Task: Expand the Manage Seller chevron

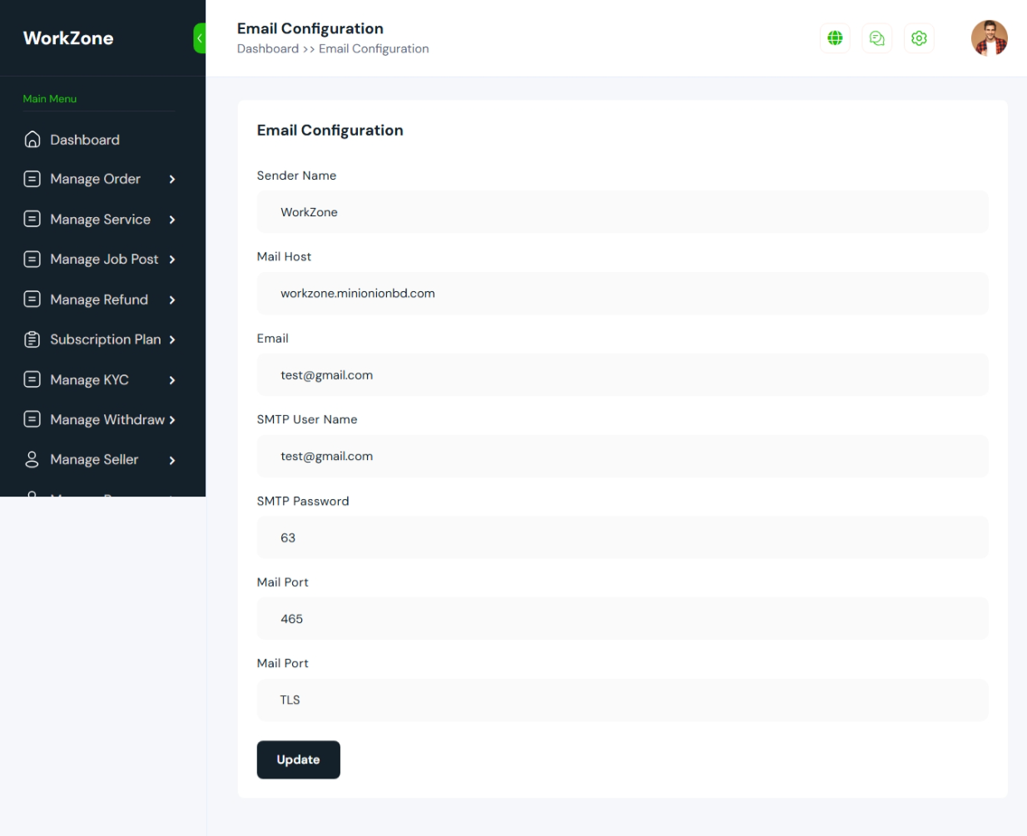Action: tap(172, 460)
